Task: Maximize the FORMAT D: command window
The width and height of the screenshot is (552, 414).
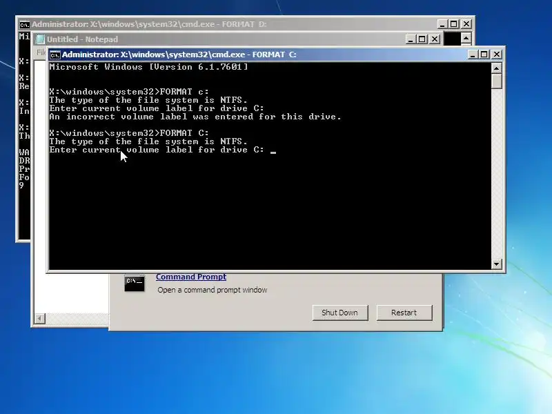Action: 454,24
